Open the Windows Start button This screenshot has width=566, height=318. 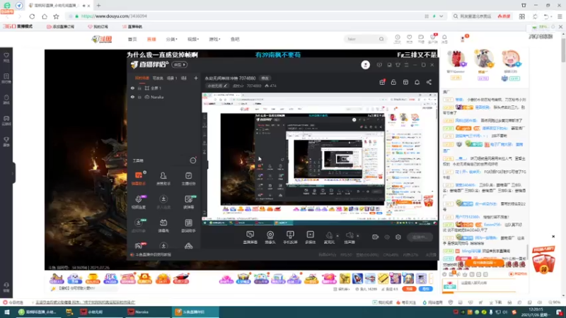tap(7, 312)
